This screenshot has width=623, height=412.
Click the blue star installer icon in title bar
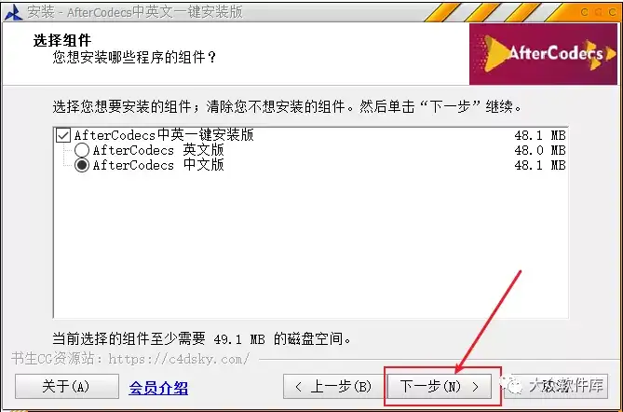(14, 12)
